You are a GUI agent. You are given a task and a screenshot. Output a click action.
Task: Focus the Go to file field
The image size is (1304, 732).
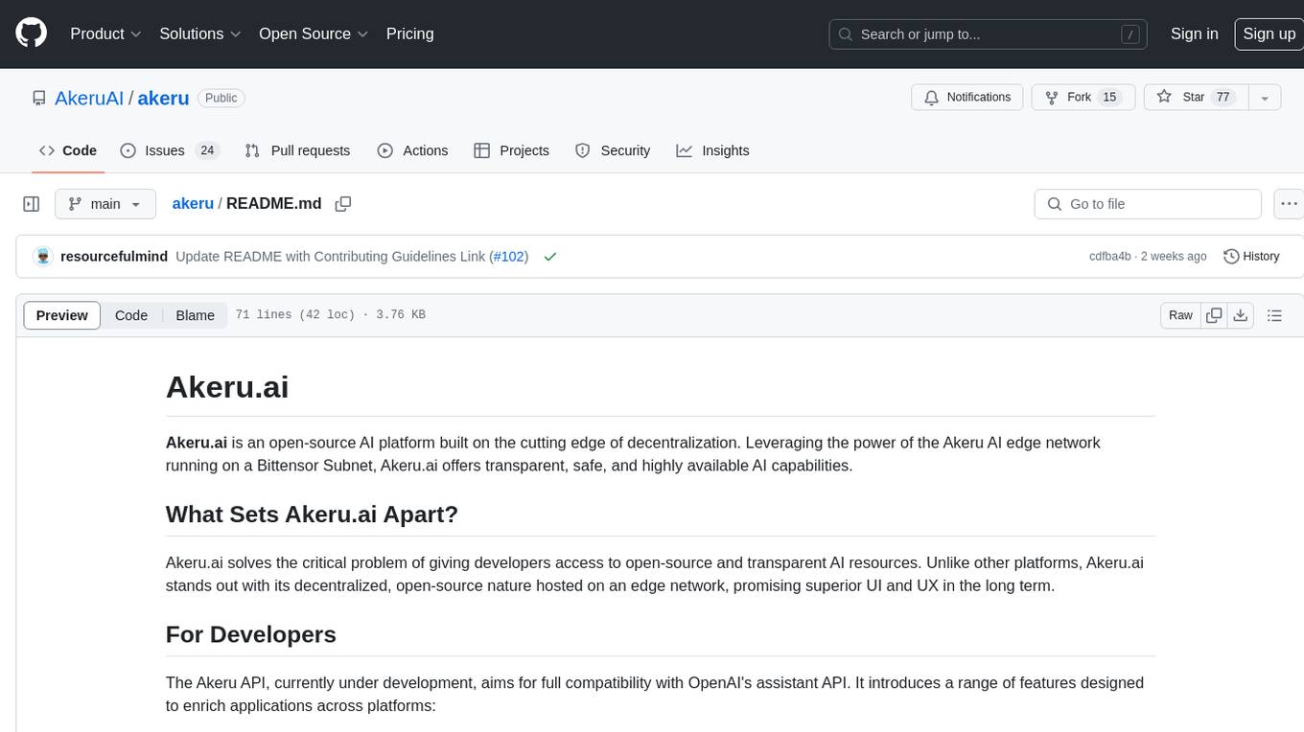point(1148,204)
